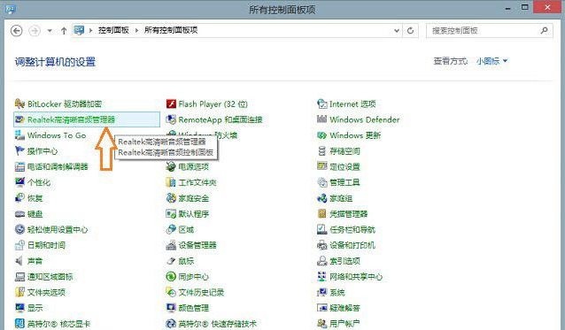This screenshot has width=565, height=330.
Task: Refresh the control panel view
Action: click(410, 31)
